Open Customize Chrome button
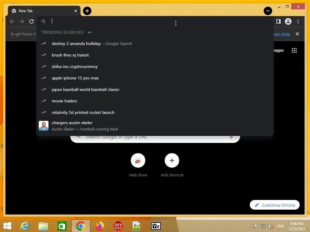Screen dimensions: 310x232 pyautogui.click(x=275, y=205)
